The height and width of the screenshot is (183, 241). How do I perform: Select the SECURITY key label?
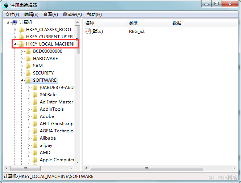point(43,73)
